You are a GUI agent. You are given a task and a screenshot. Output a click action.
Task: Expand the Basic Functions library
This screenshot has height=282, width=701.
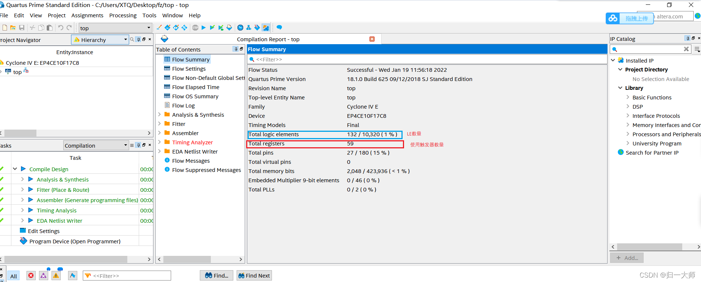click(628, 97)
